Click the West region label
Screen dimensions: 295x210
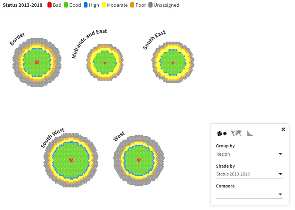[x=119, y=136]
